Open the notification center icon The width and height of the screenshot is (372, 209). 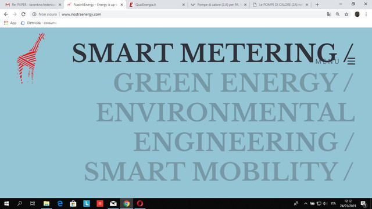tap(364, 204)
